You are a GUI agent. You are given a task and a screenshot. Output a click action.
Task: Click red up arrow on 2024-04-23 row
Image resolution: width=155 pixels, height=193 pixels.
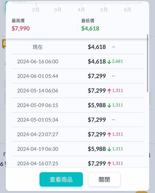click(x=109, y=134)
